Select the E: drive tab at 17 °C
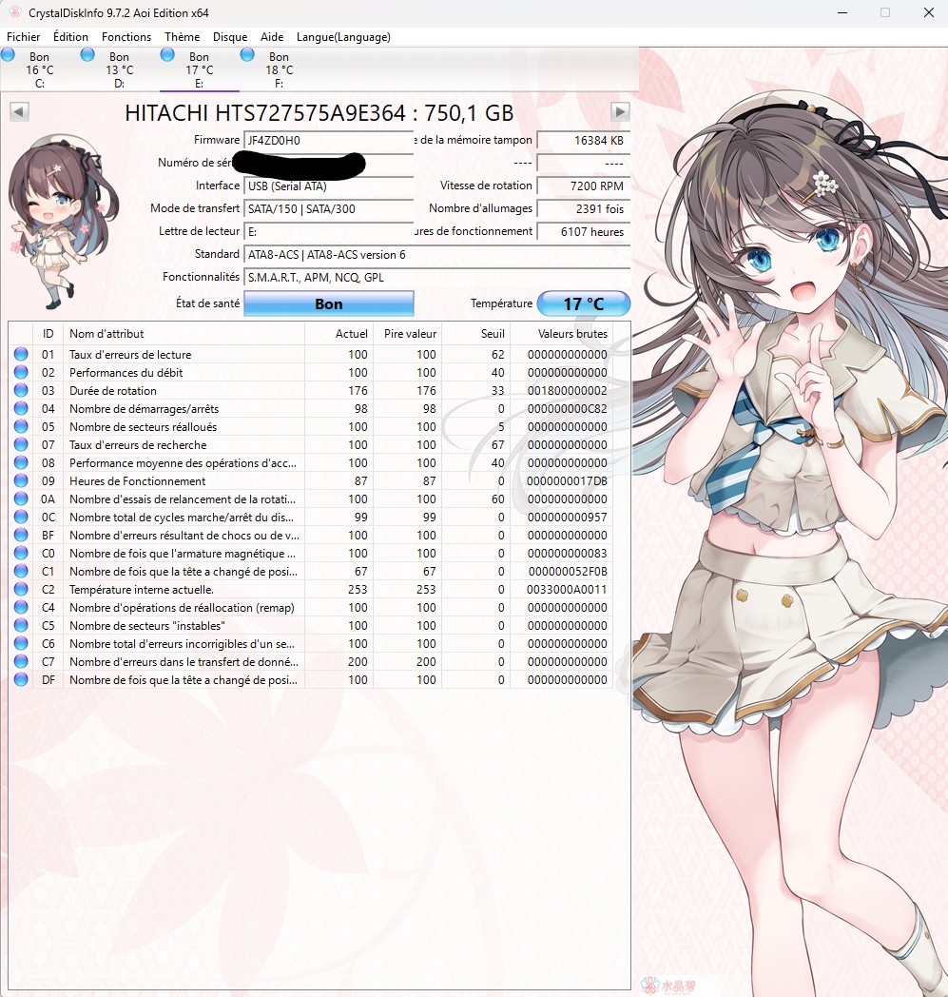The width and height of the screenshot is (948, 997). pyautogui.click(x=200, y=69)
